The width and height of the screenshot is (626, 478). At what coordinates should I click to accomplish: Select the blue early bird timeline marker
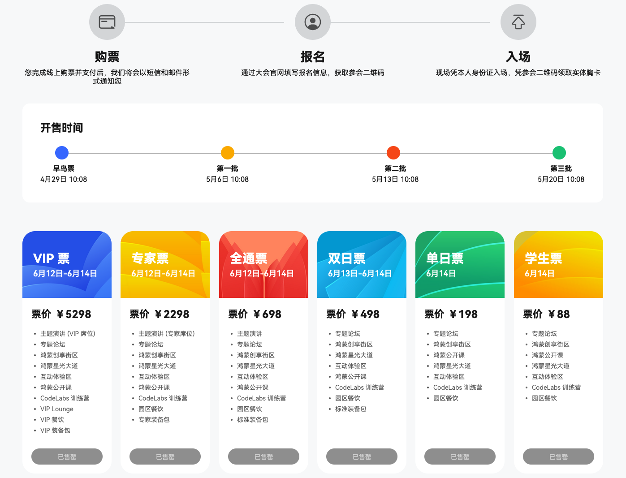[62, 153]
